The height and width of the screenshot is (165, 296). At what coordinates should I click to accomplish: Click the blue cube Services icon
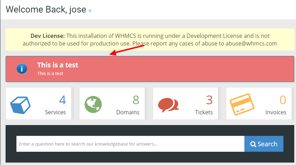point(20,105)
